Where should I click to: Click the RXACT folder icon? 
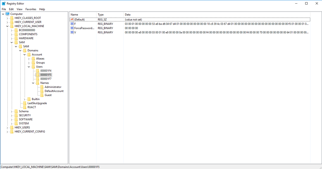click(x=25, y=107)
